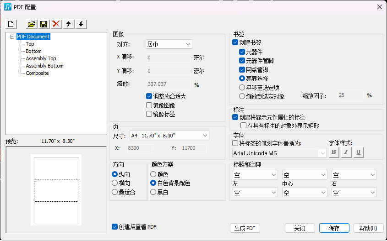The width and height of the screenshot is (387, 241).
Task: Click the Save floppy disk icon
Action: [44, 24]
